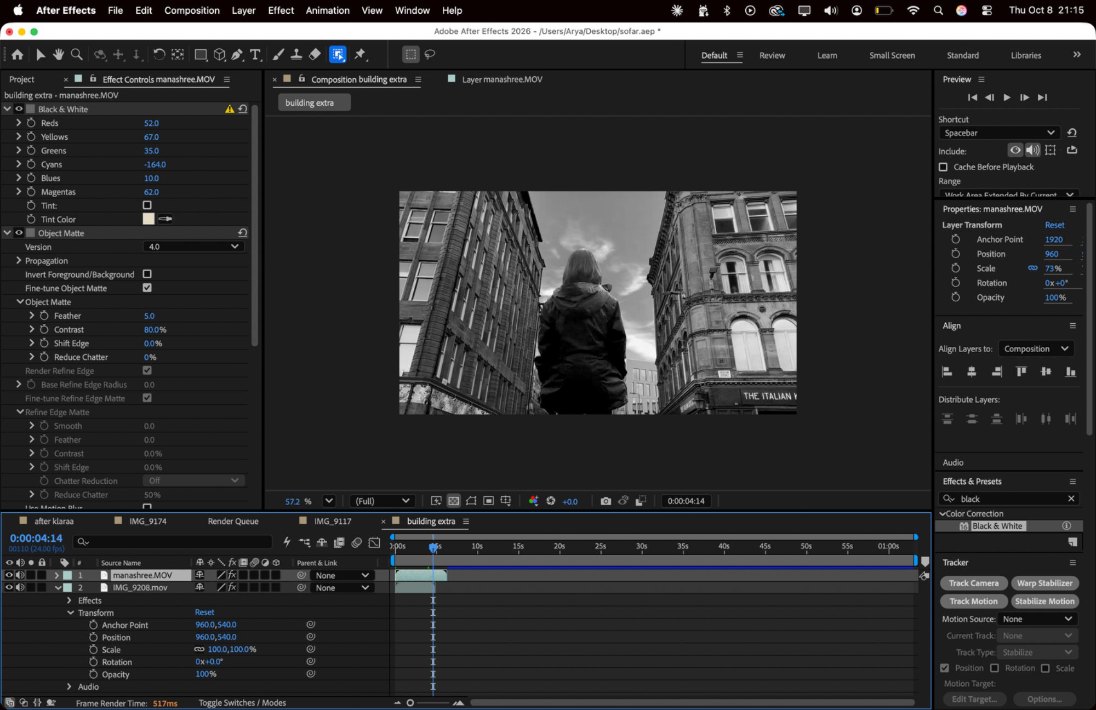Reset the Black & White effect
1096x710 pixels.
pos(243,109)
